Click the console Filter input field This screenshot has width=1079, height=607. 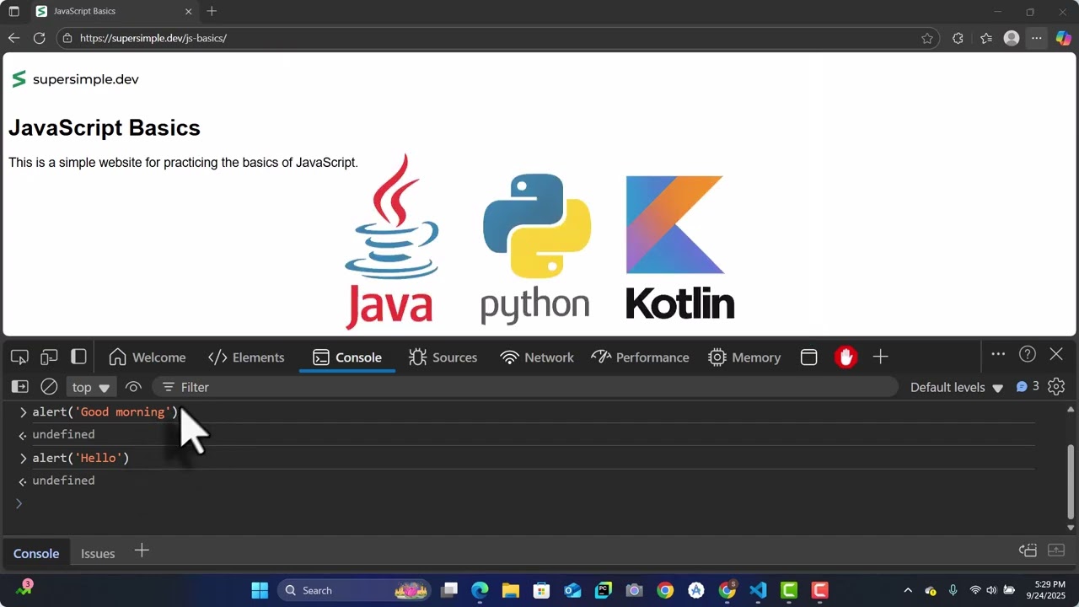525,387
